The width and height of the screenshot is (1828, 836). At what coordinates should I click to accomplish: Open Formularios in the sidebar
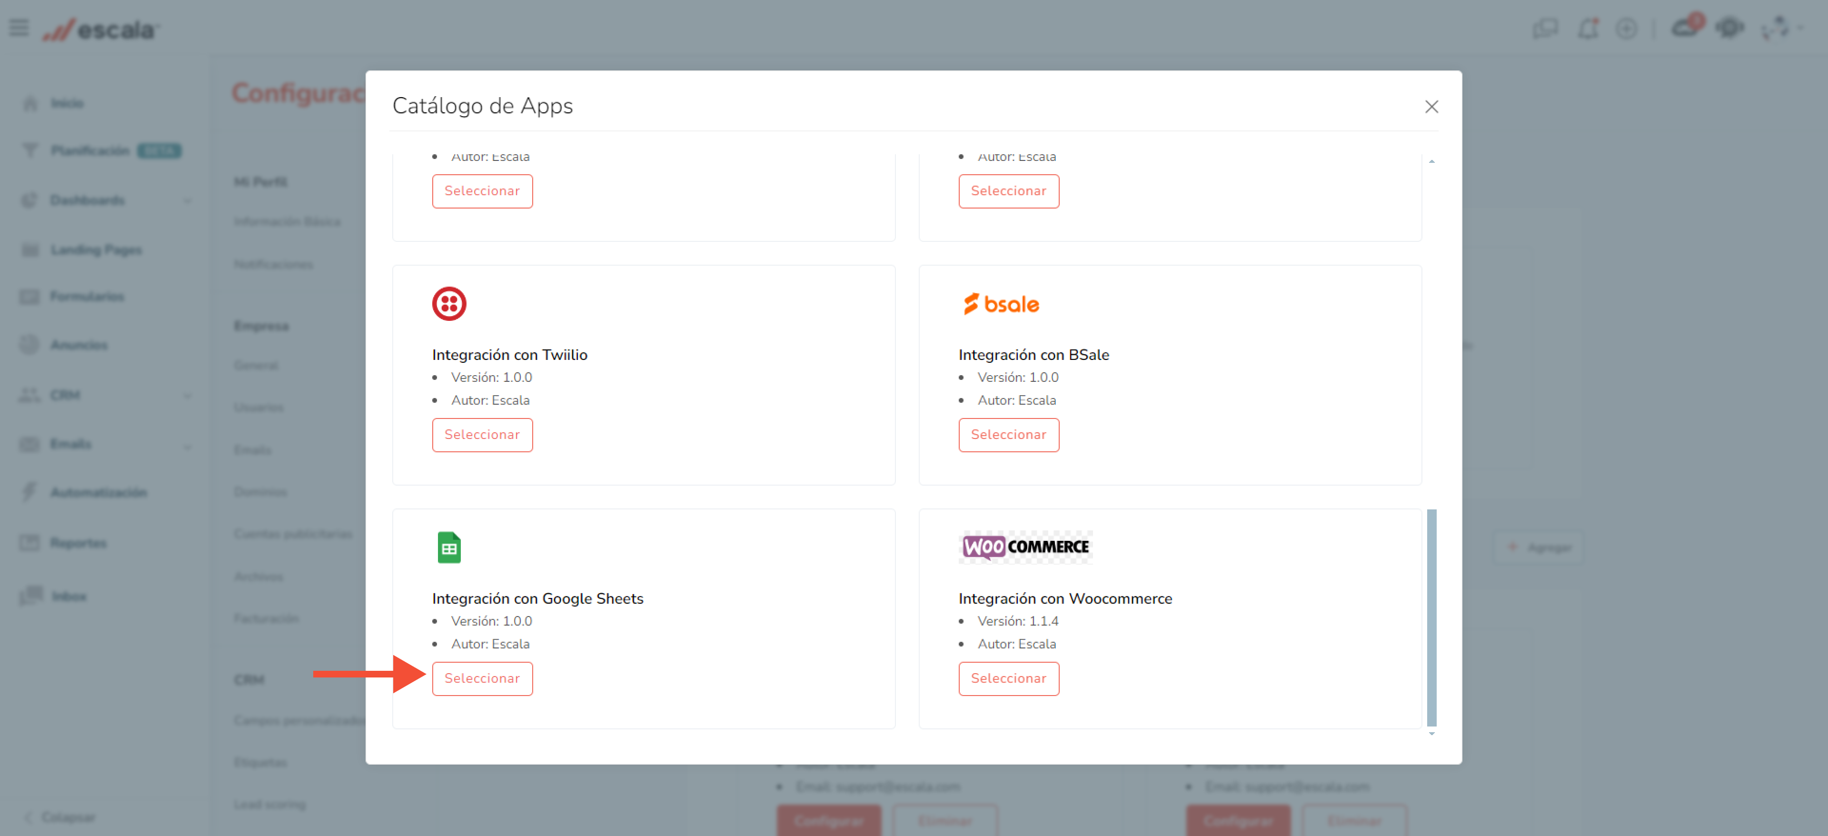pyautogui.click(x=87, y=297)
